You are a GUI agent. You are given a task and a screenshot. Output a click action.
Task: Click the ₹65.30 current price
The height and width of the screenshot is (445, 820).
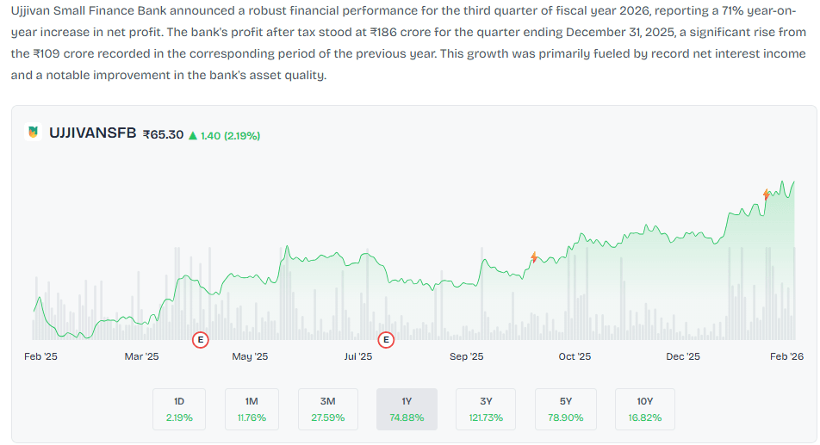point(163,135)
